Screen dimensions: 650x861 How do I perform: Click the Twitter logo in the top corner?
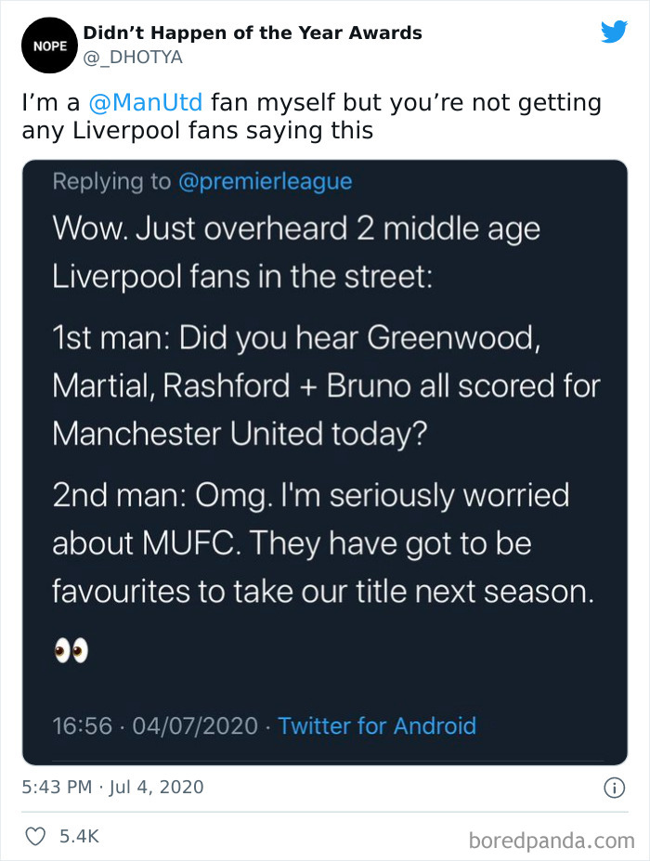615,31
